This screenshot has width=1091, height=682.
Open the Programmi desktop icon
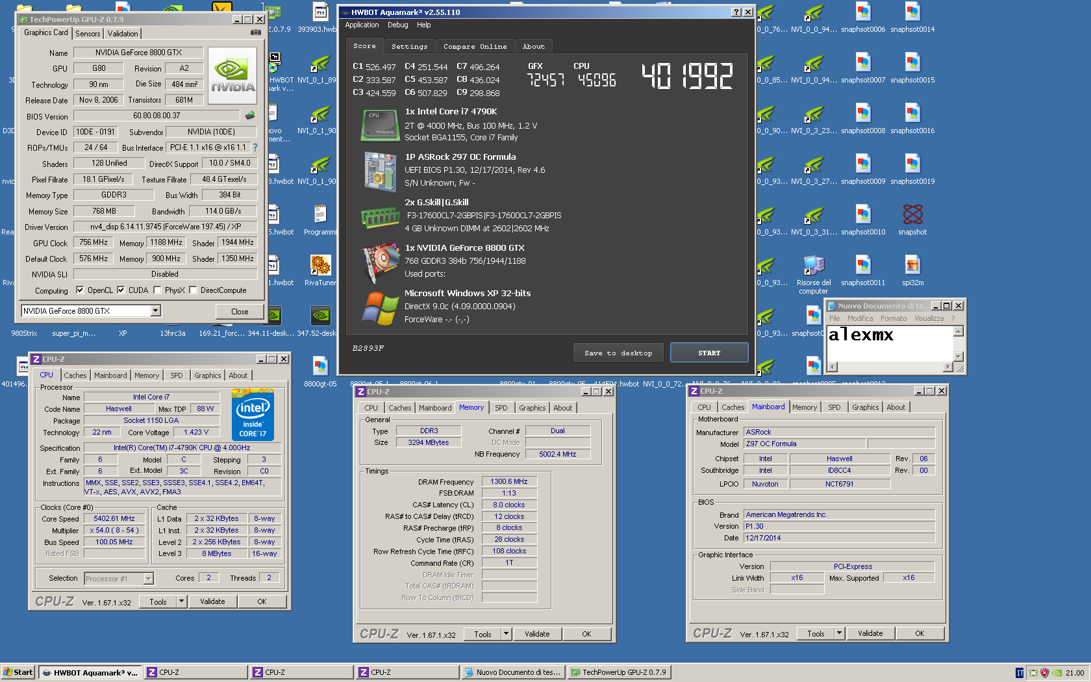320,220
